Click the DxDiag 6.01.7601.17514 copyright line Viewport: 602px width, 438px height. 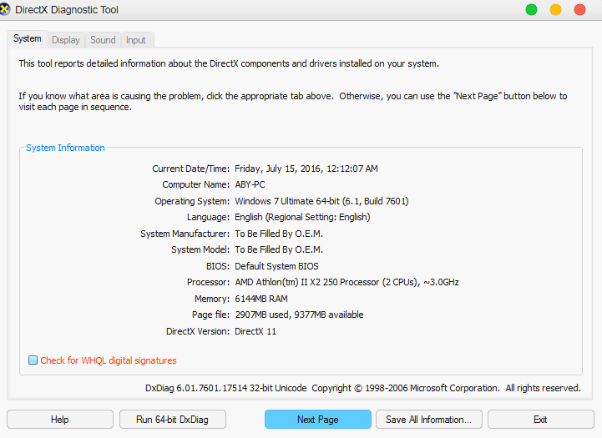coord(363,388)
